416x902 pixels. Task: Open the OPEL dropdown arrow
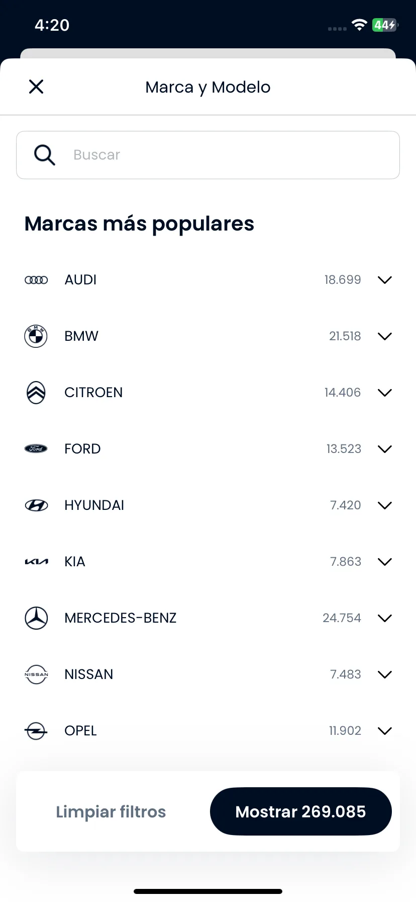(385, 731)
